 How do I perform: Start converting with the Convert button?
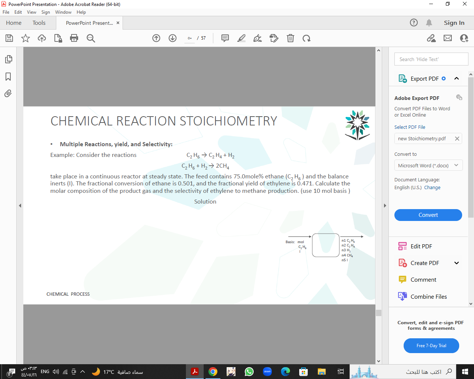pyautogui.click(x=428, y=215)
